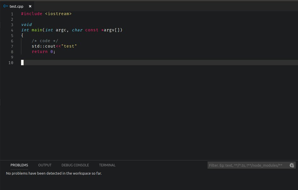Click line number 10 in the gutter
This screenshot has height=190, width=298.
click(11, 63)
